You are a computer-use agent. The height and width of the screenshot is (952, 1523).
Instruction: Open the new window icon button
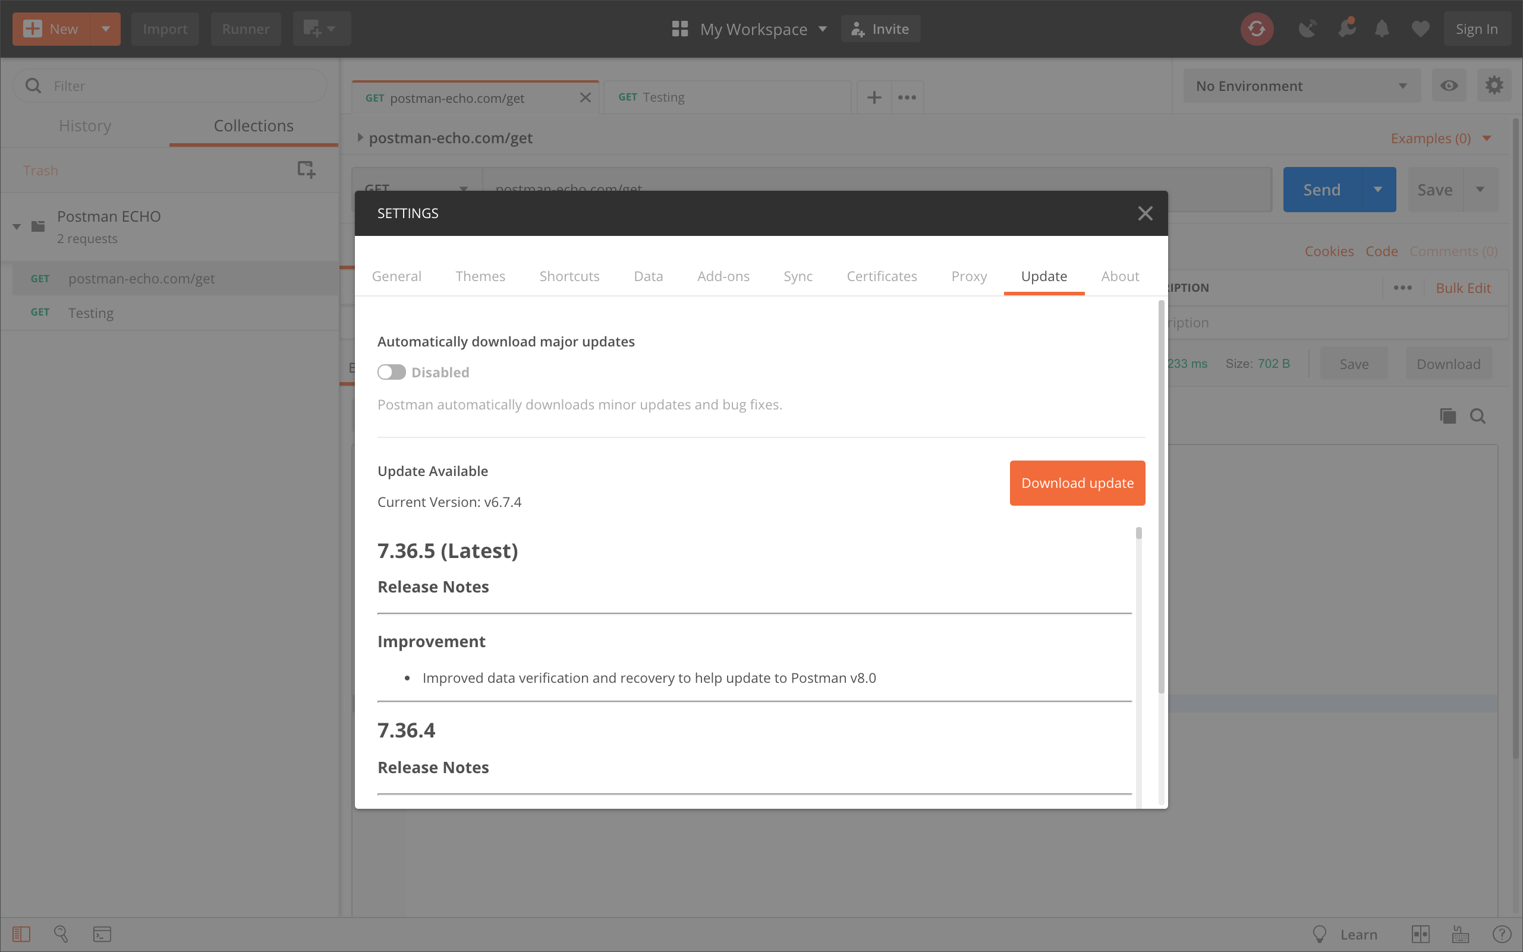(321, 29)
